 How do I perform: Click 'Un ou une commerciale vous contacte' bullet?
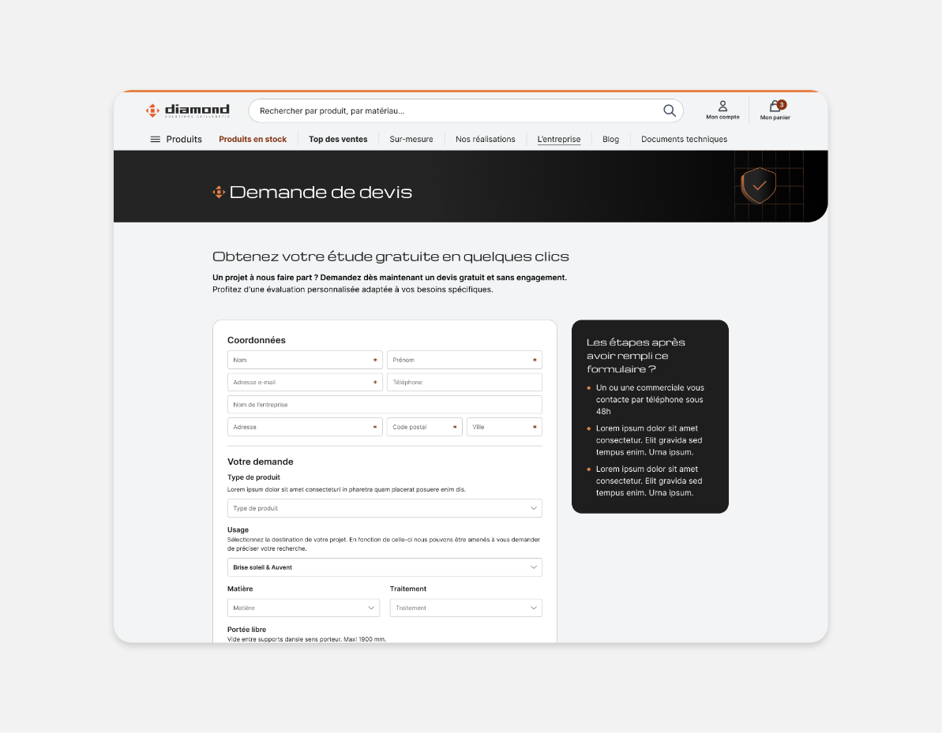pyautogui.click(x=649, y=400)
